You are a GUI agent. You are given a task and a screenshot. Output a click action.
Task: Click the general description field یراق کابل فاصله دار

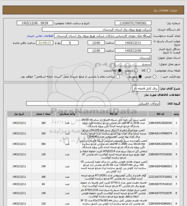coord(146,88)
